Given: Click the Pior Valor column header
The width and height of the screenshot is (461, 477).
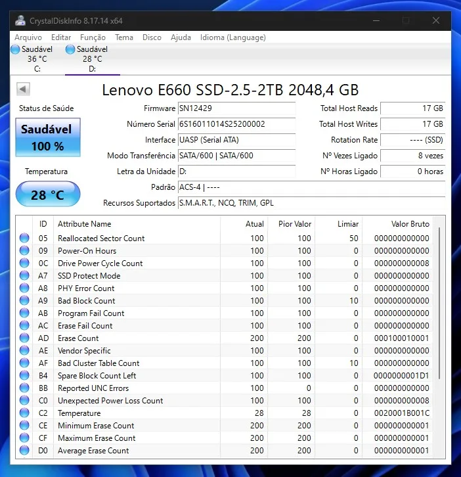Looking at the screenshot, I should pyautogui.click(x=292, y=224).
